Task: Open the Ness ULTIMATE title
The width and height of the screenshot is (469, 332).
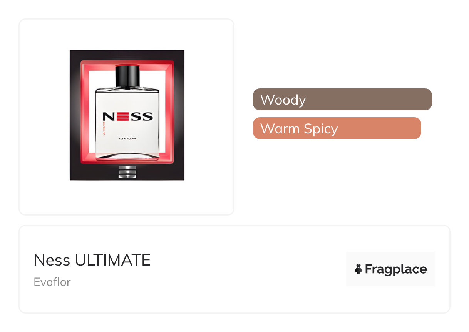Action: 92,261
